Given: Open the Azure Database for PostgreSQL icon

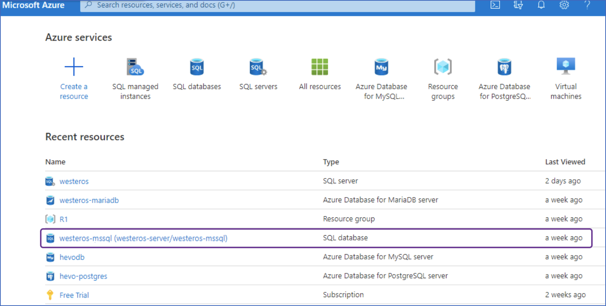Looking at the screenshot, I should [x=504, y=67].
